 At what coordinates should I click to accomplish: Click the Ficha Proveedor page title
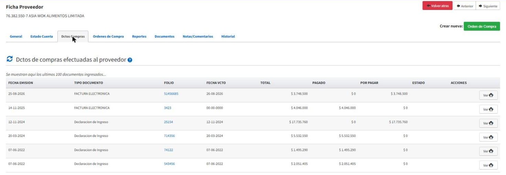[25, 7]
